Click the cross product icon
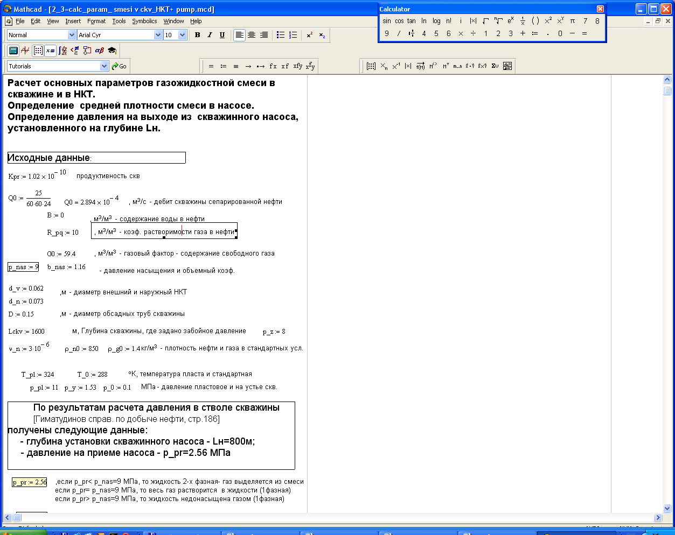 tap(483, 66)
